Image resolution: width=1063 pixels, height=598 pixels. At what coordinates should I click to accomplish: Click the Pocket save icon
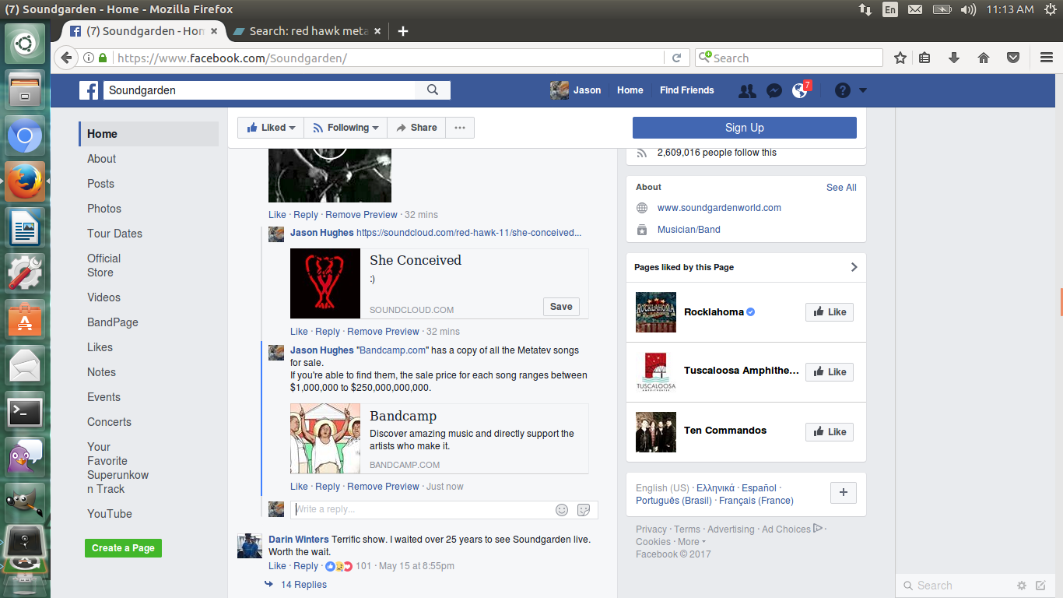pyautogui.click(x=1013, y=58)
